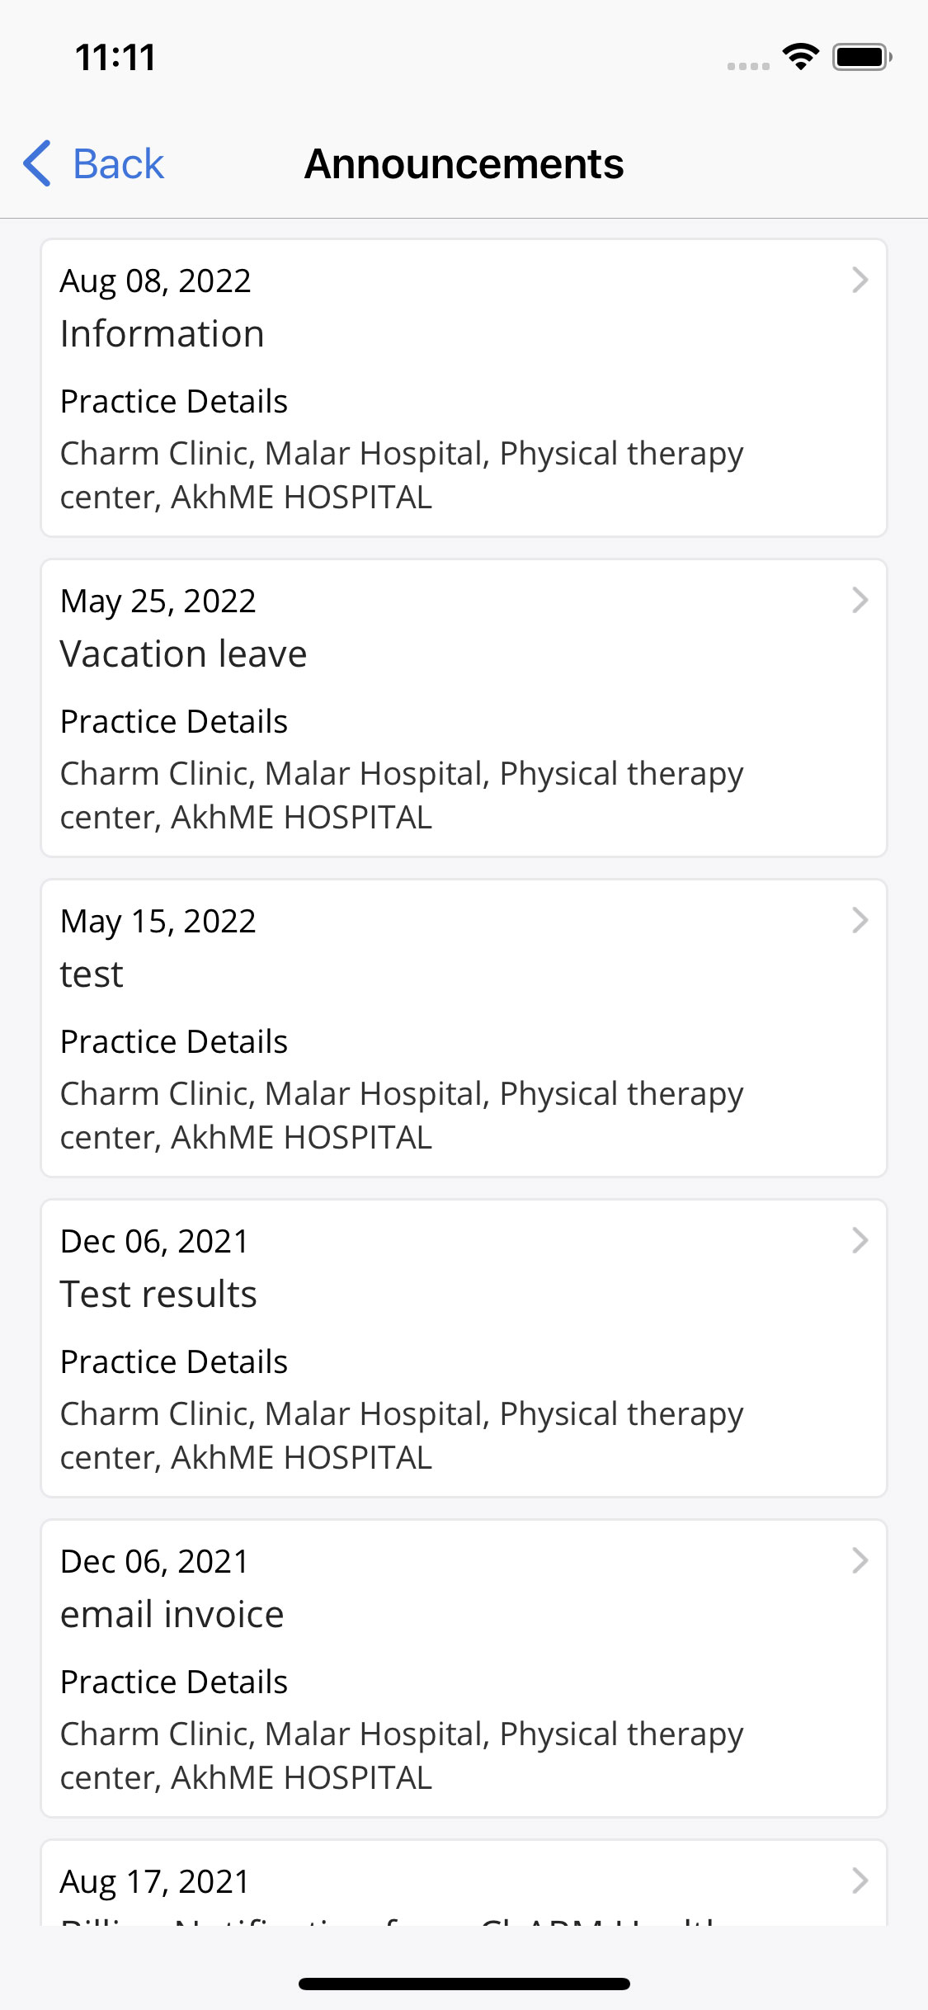Open the Vacation leave announcement title
Image resolution: width=928 pixels, height=2010 pixels.
point(183,654)
